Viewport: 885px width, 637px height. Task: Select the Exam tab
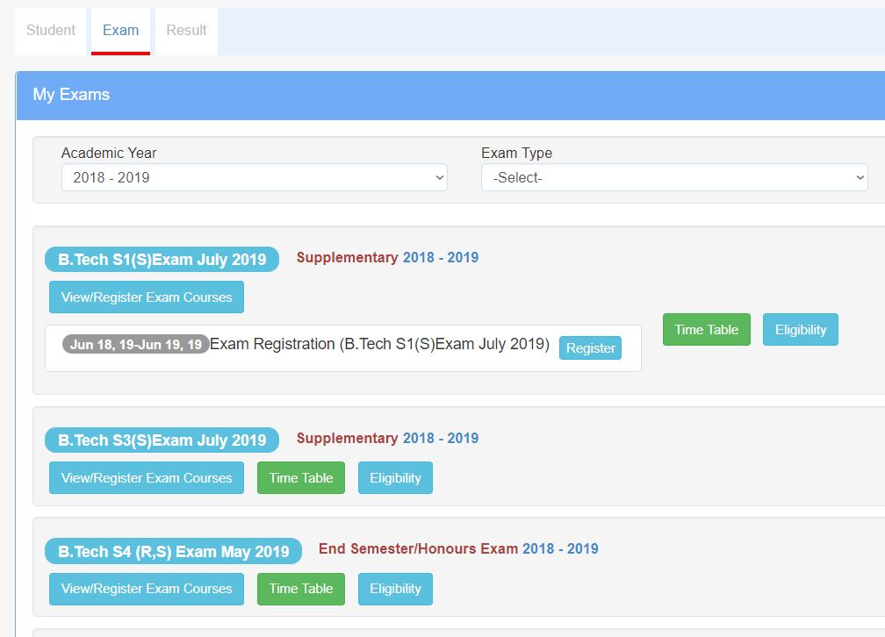(120, 30)
